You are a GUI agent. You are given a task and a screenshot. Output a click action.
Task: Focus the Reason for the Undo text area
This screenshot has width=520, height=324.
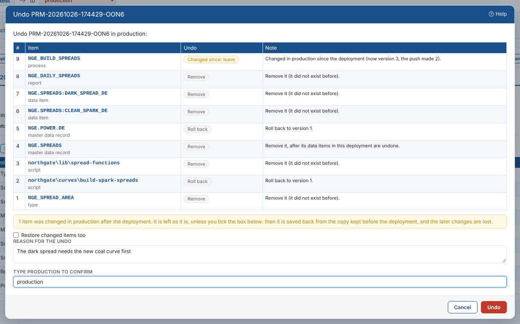pyautogui.click(x=260, y=254)
